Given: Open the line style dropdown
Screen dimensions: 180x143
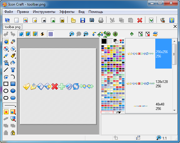Looking at the screenshot, I should tap(9, 105).
